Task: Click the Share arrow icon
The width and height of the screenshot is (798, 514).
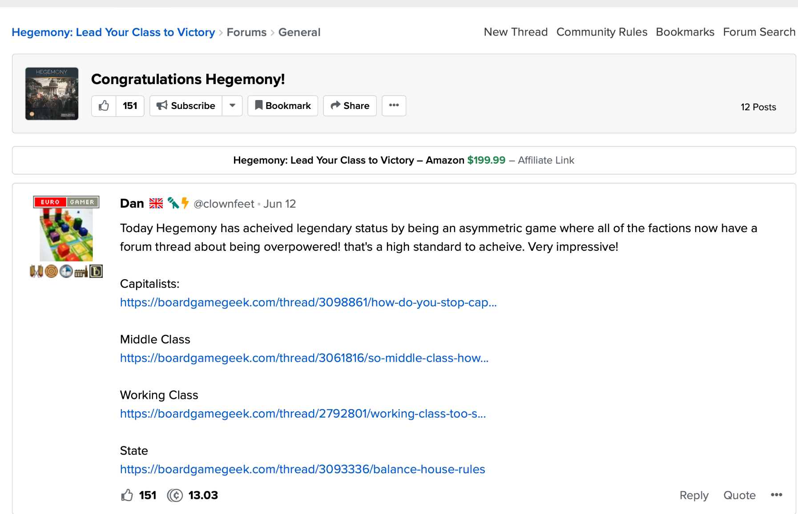Action: [336, 106]
